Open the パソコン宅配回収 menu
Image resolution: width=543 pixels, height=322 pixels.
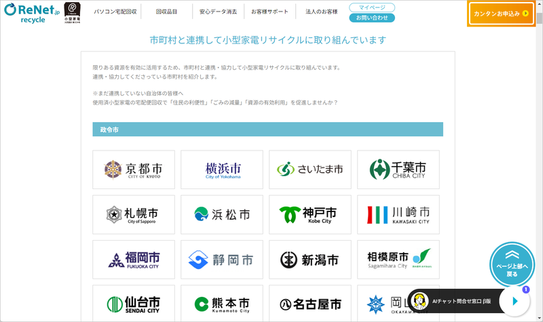point(115,12)
